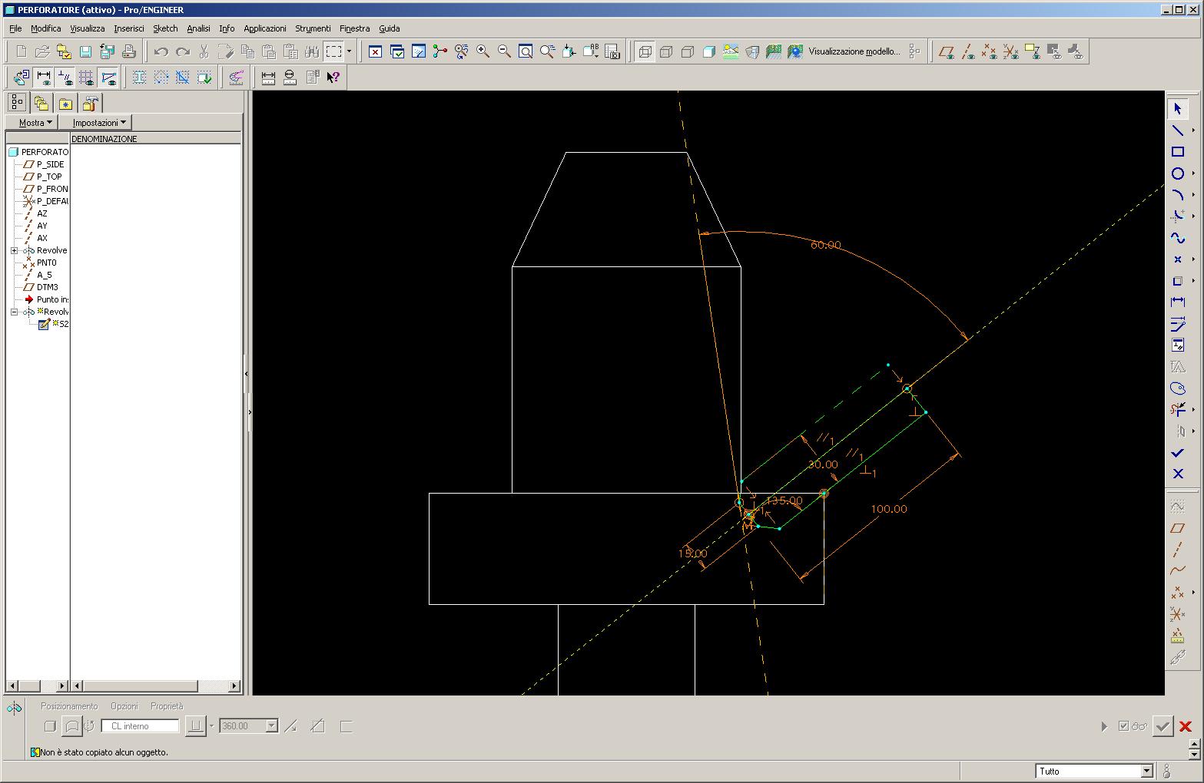Open the Impostazioni dropdown
Image resolution: width=1204 pixels, height=783 pixels.
click(x=99, y=122)
